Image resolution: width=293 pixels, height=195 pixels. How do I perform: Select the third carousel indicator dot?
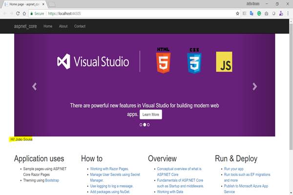[x=148, y=125]
